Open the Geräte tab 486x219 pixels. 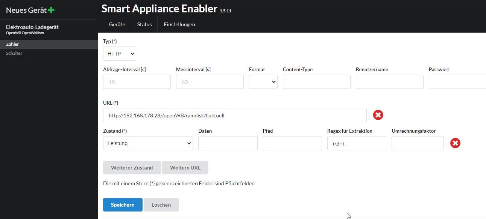point(117,24)
